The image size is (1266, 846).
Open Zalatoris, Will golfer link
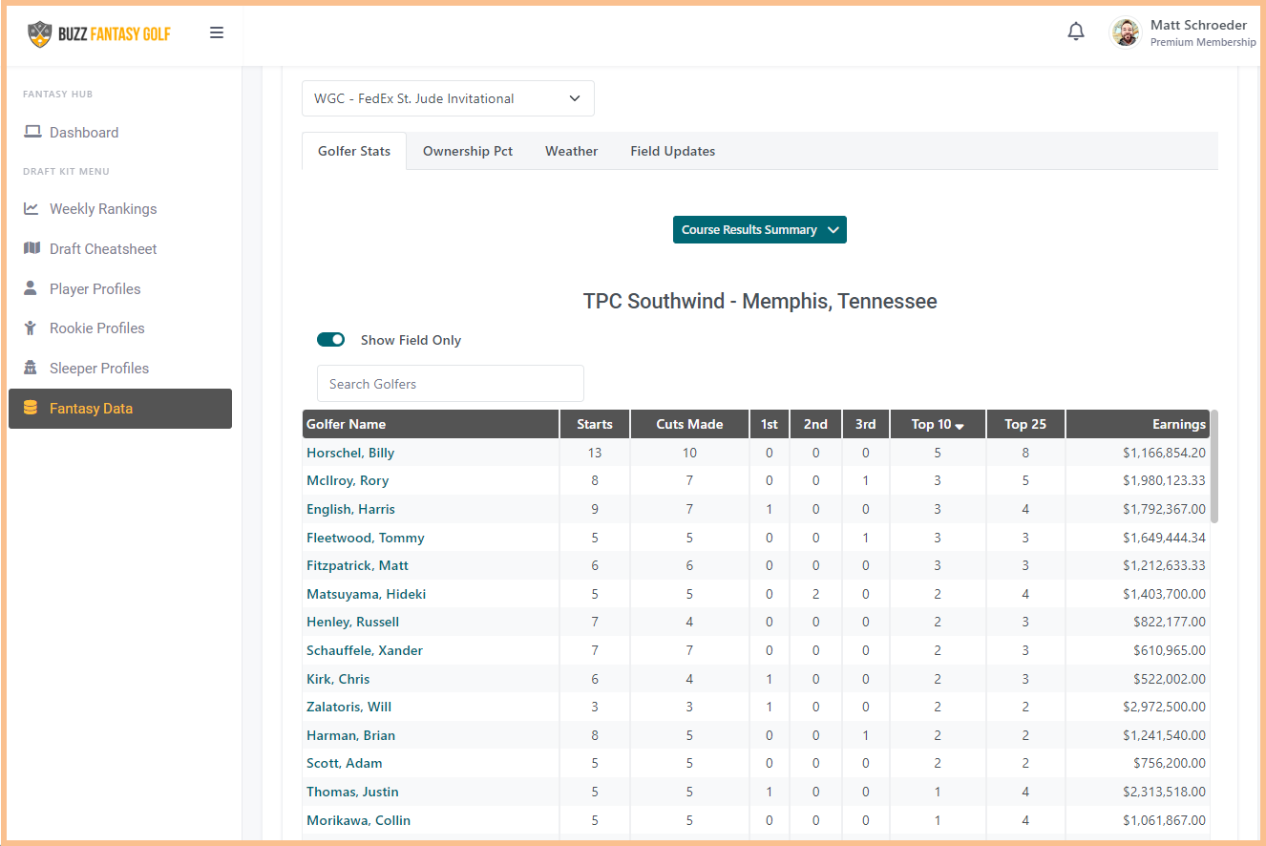coord(348,707)
